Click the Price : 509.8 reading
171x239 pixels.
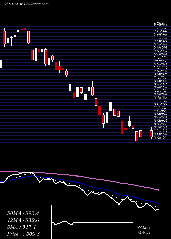pyautogui.click(x=23, y=234)
